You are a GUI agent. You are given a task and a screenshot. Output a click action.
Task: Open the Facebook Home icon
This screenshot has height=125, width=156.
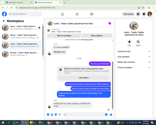click(x=62, y=14)
